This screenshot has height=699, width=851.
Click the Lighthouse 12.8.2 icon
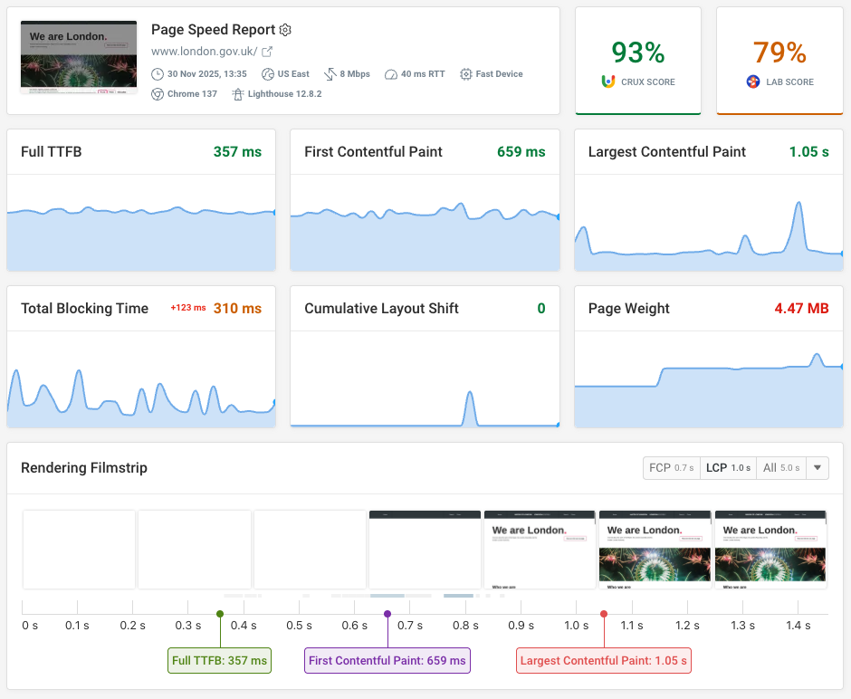(237, 93)
